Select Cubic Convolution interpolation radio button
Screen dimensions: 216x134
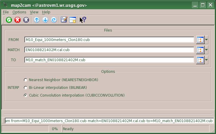coord(26,95)
